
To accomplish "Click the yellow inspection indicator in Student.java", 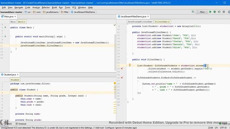I will [x=115, y=83].
